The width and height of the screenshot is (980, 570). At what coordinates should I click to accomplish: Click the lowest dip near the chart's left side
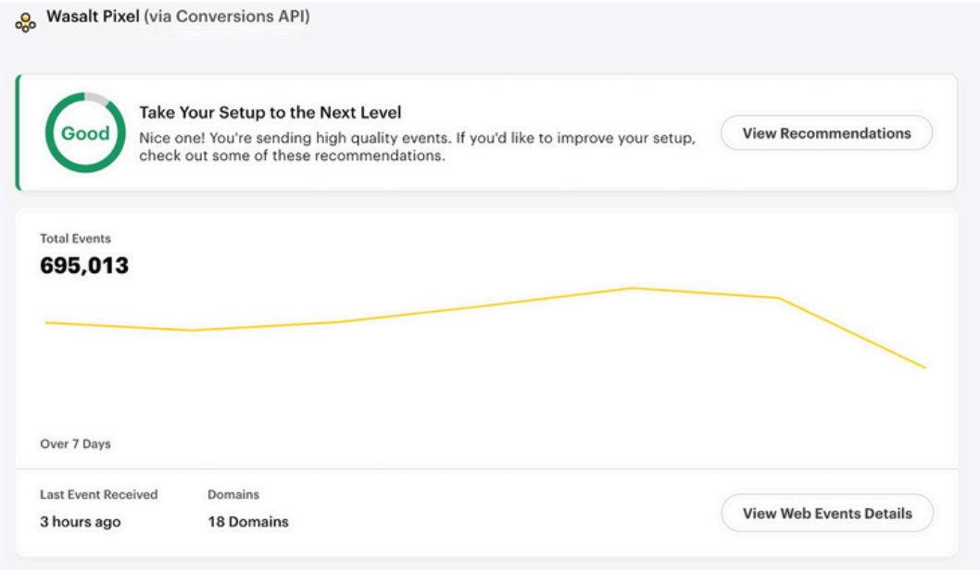click(x=191, y=330)
